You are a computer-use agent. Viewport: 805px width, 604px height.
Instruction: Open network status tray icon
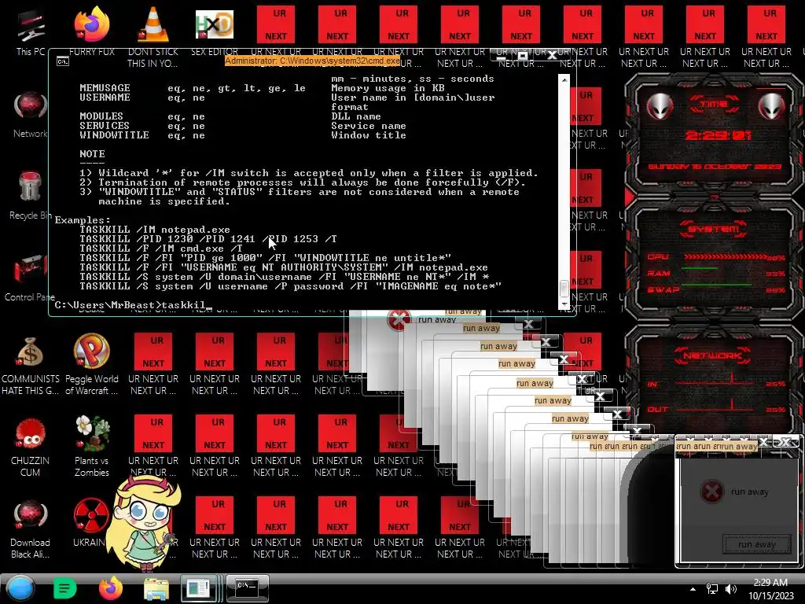pyautogui.click(x=712, y=589)
